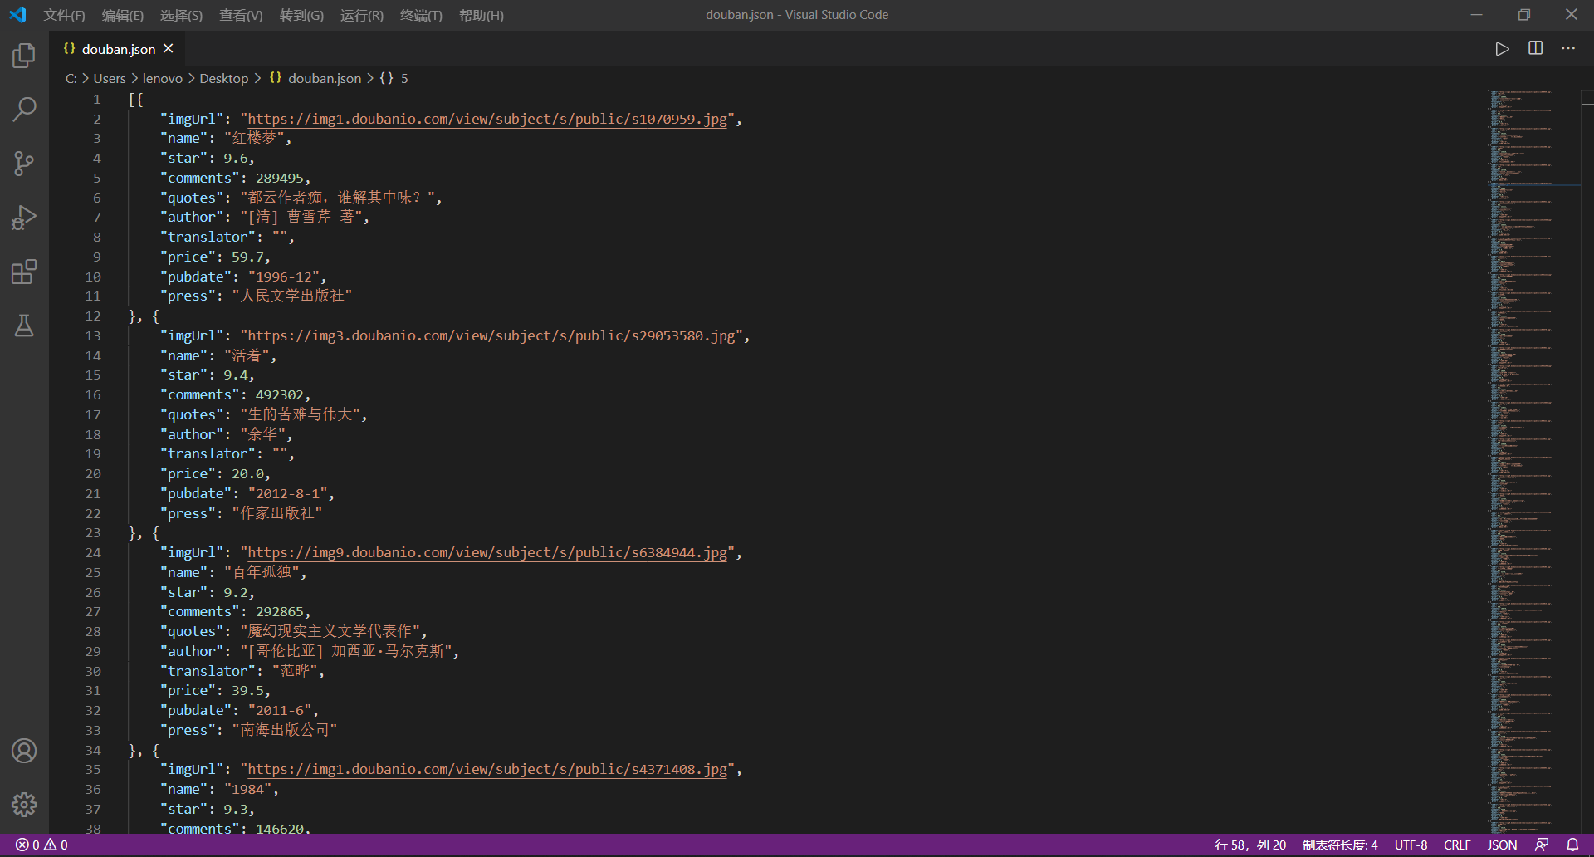Open the 终端(T) menu
Screen dimensions: 1594x857
tap(421, 15)
